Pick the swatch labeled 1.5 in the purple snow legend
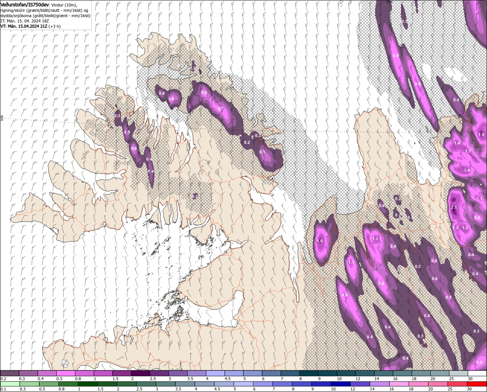487x392 pixels. click(x=122, y=373)
